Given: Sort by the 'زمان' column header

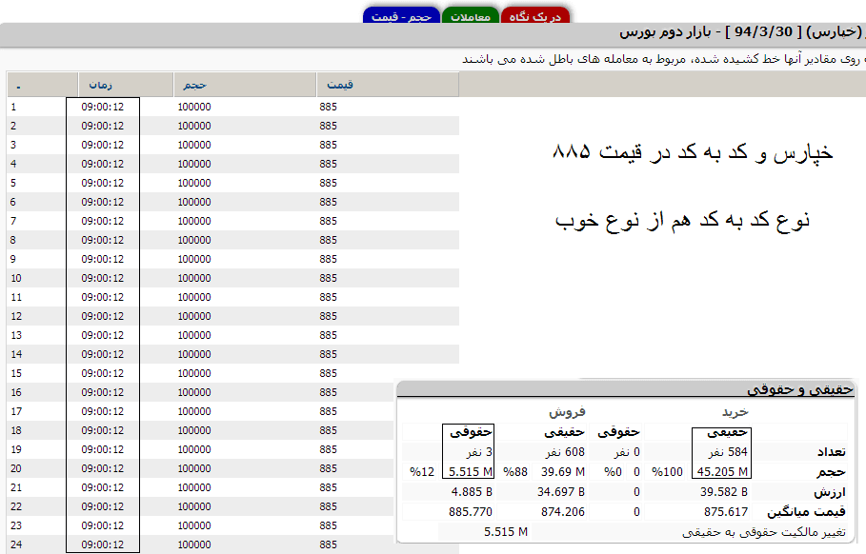Looking at the screenshot, I should pos(102,85).
